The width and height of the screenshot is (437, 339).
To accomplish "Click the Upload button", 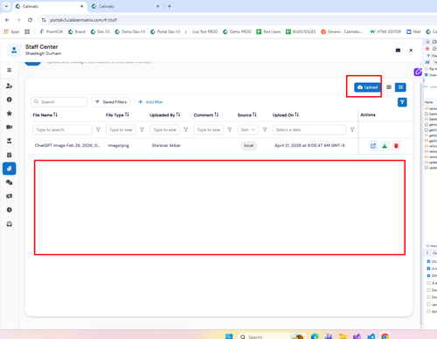I will click(x=367, y=87).
